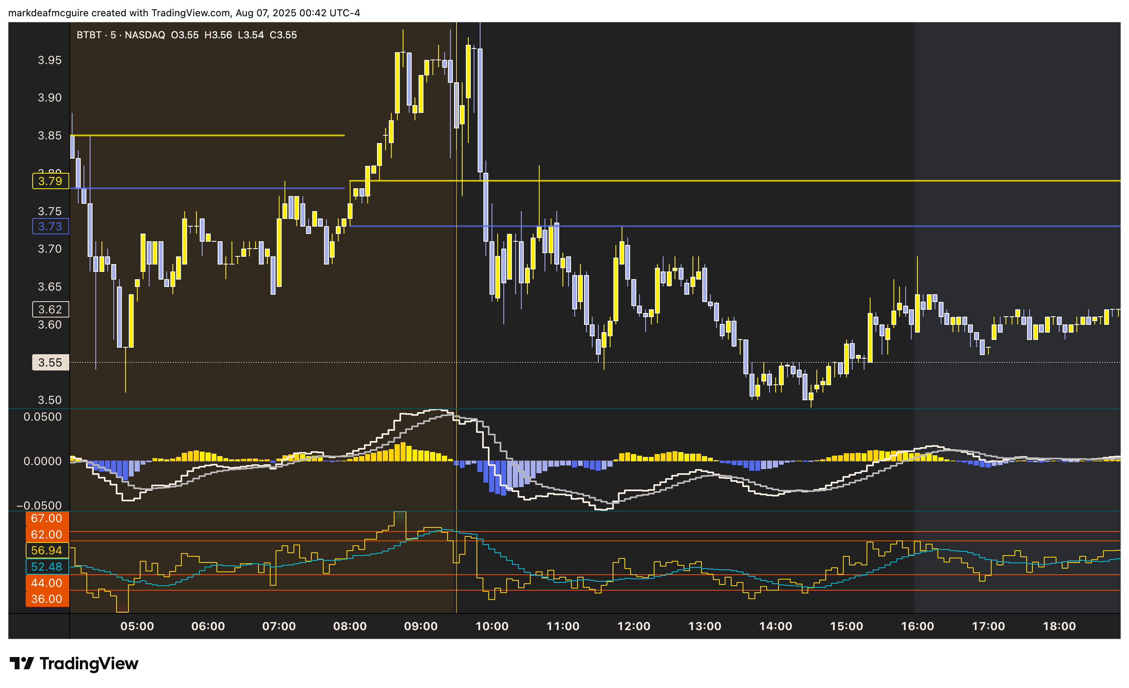This screenshot has height=688, width=1129.
Task: Click the yellow 56.94 RSI value label
Action: (47, 550)
